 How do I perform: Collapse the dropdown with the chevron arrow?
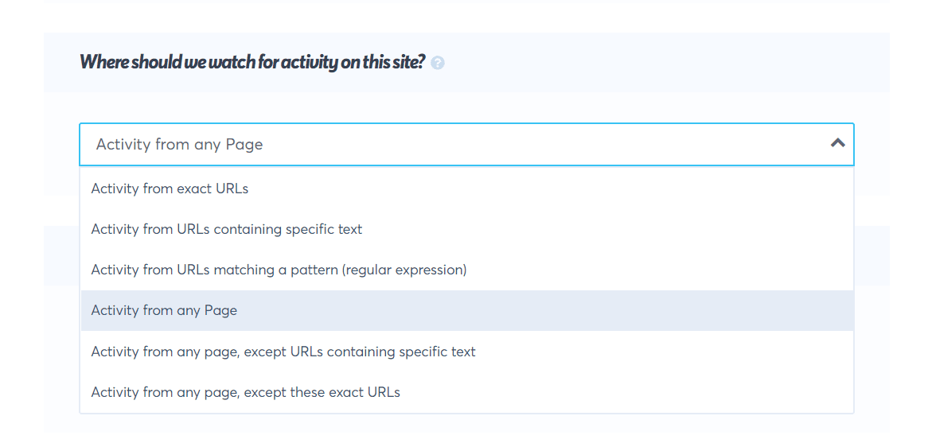[x=837, y=143]
